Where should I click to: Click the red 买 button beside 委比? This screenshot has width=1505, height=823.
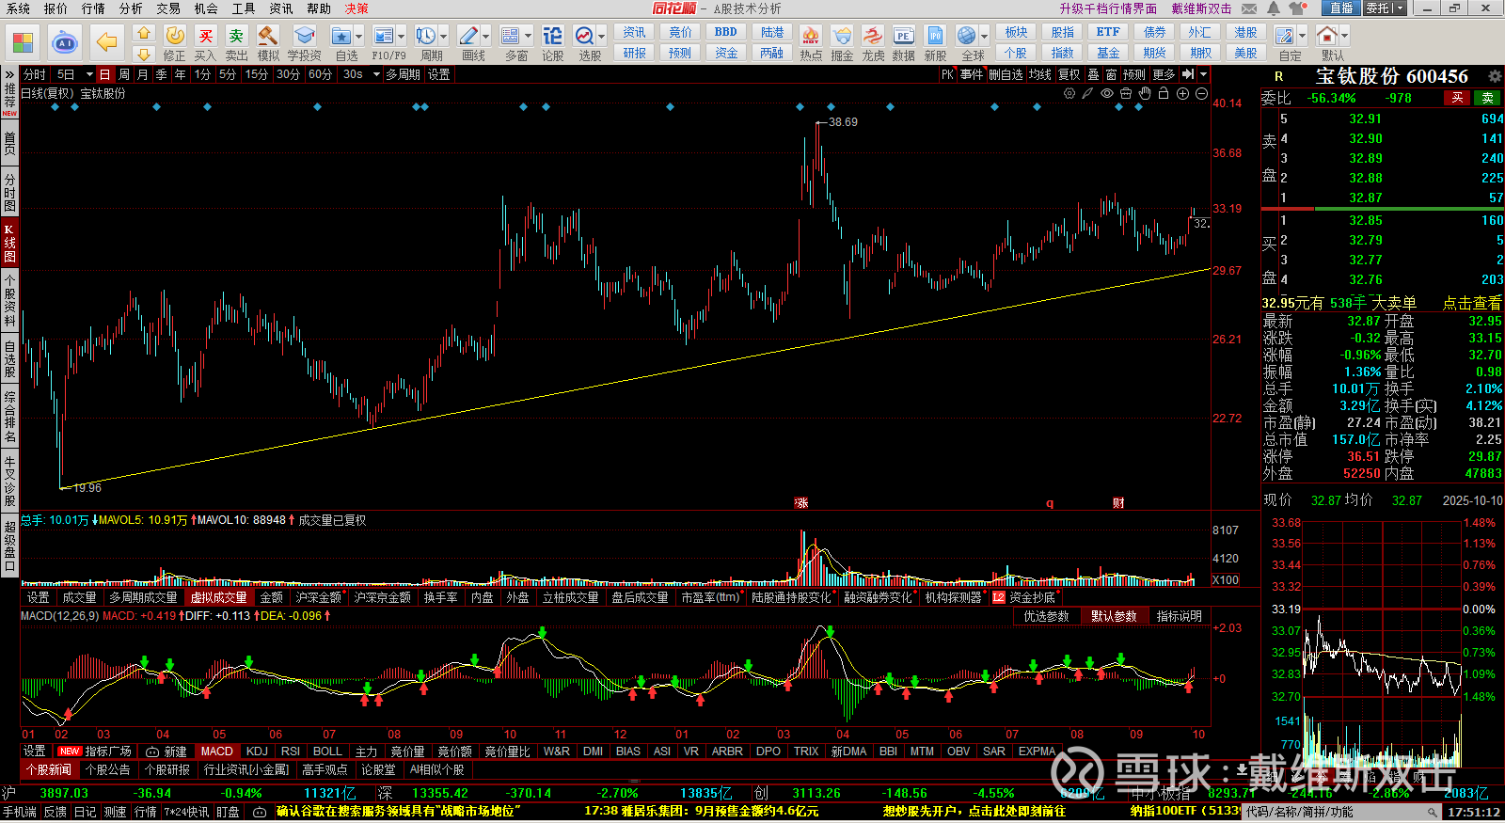click(1457, 98)
